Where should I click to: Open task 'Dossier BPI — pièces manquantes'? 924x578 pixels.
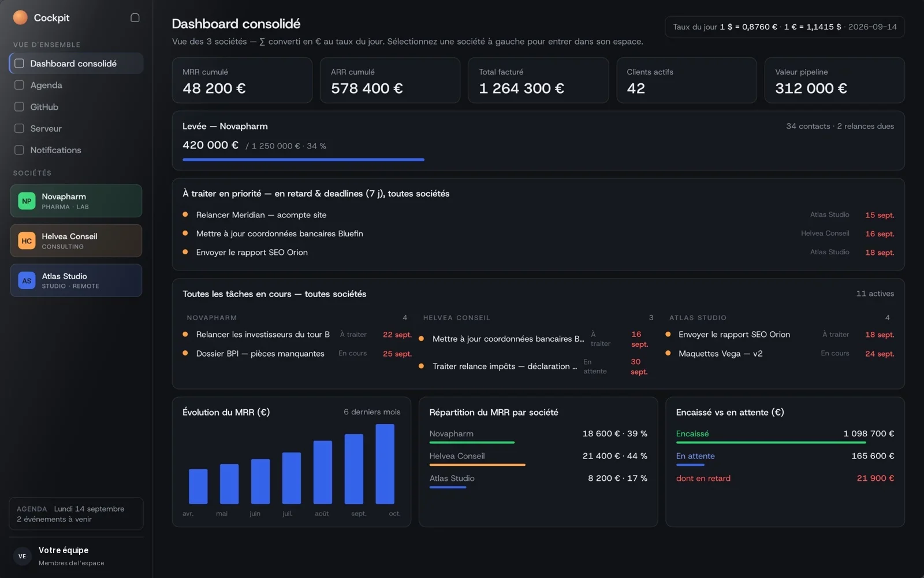[297, 354]
